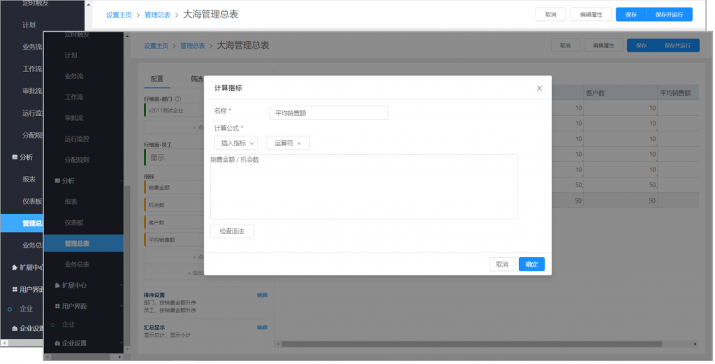Click 取消 in the dialog footer
The height and width of the screenshot is (364, 715).
click(x=502, y=264)
